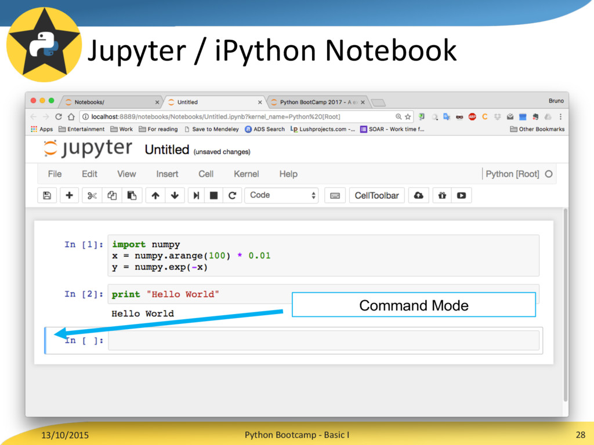Open the Lushprojects.com bookmark
Screen dimensions: 594x445
coord(323,129)
